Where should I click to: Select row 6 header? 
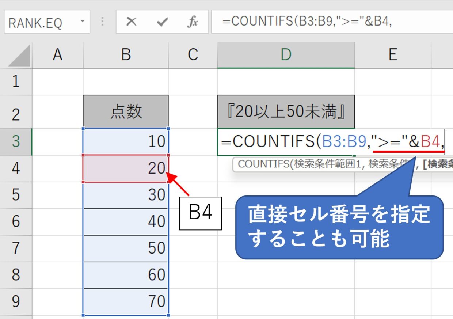16,222
